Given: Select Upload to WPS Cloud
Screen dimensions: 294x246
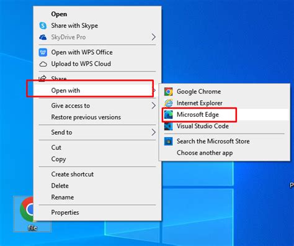Looking at the screenshot, I should 97,64.
